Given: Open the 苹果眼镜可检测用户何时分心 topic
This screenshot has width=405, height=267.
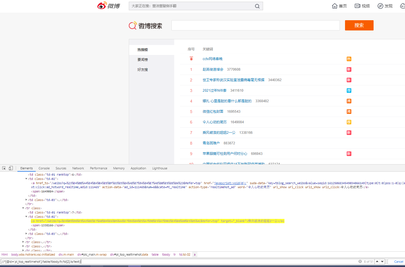Looking at the screenshot, I should [x=225, y=154].
